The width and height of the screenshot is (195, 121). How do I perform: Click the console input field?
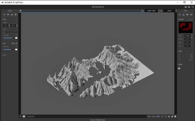click(x=85, y=116)
